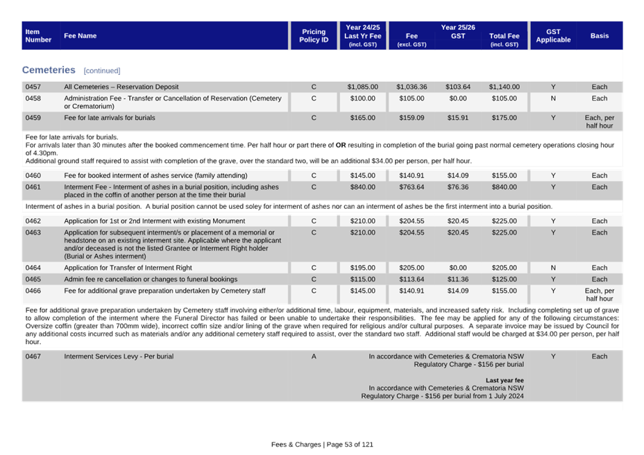The image size is (644, 455).
Task: Select item number 0464
Action: tap(33, 268)
